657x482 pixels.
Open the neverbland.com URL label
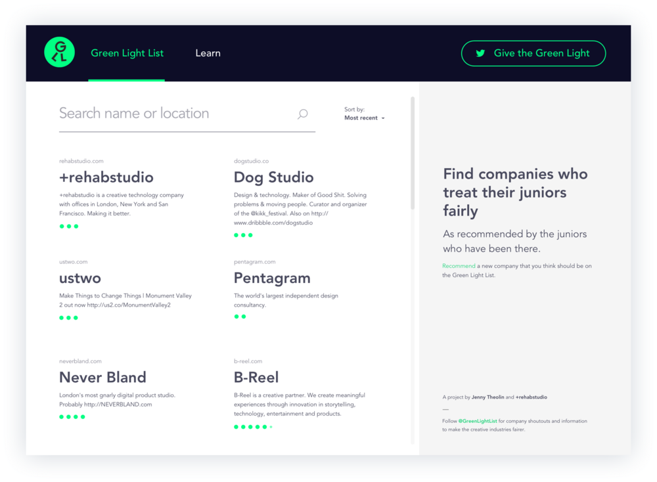80,361
